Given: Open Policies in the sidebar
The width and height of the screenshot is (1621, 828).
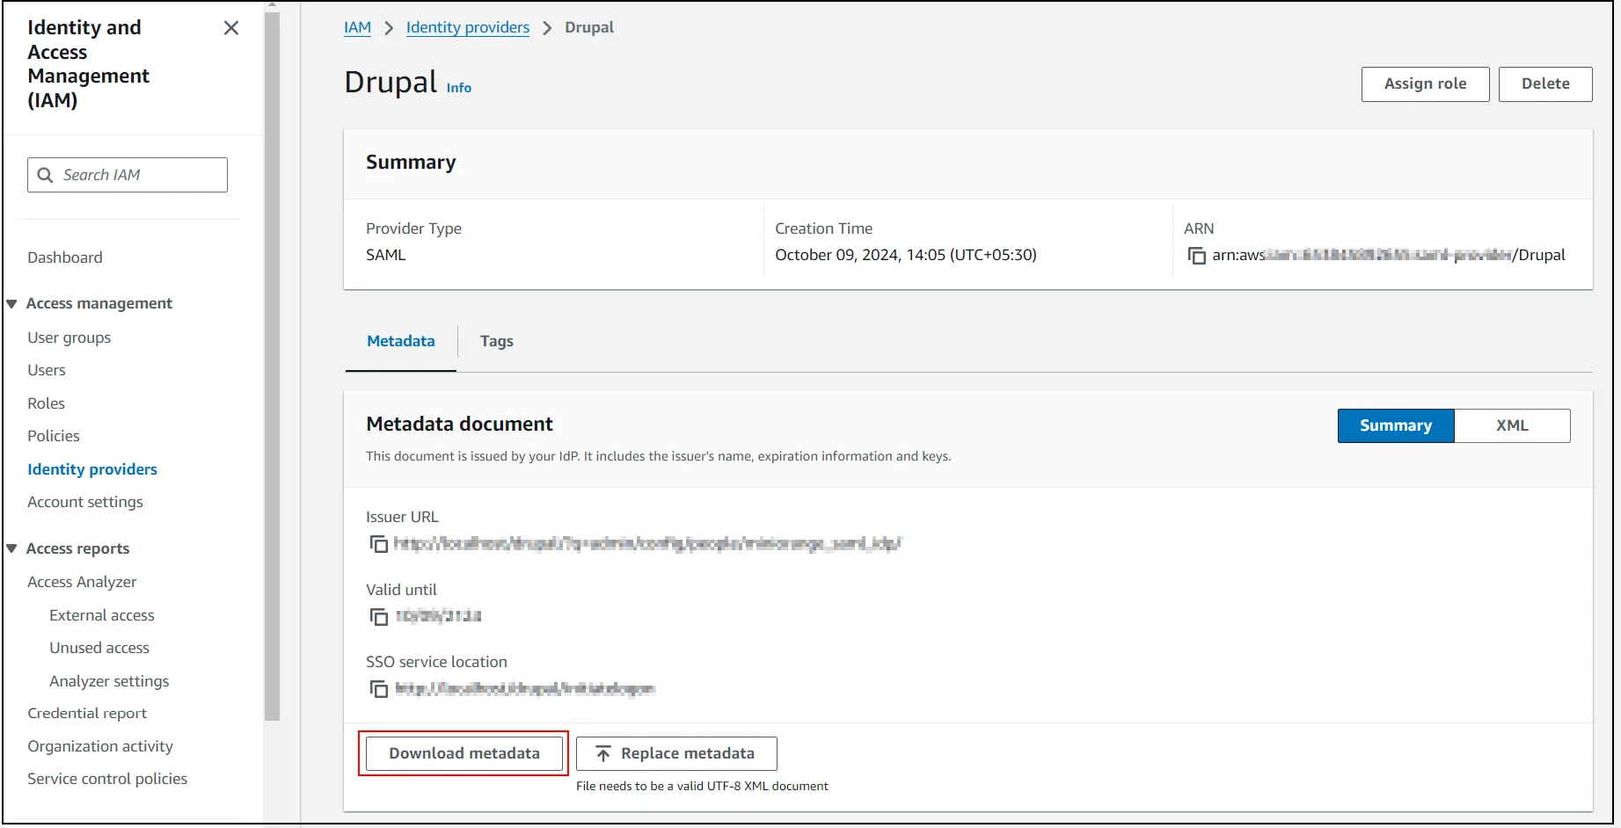Looking at the screenshot, I should [54, 436].
